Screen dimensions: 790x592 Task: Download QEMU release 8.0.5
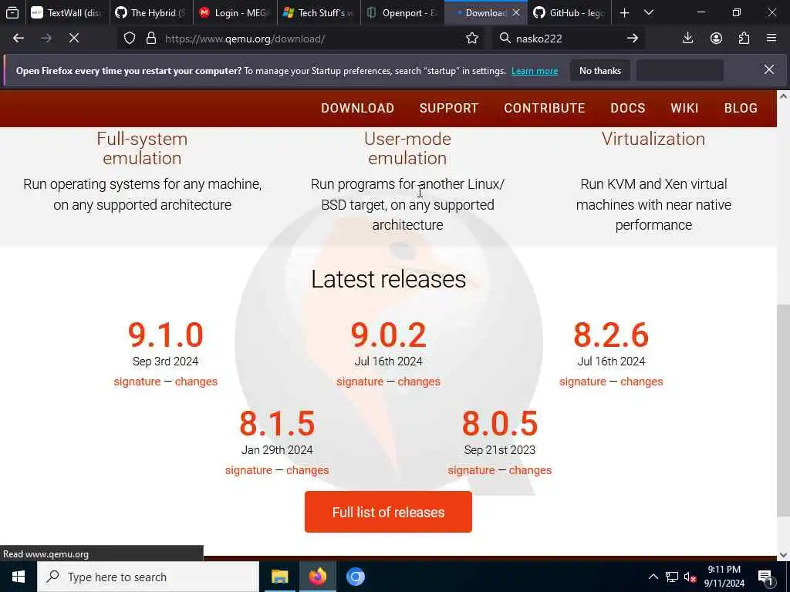pos(500,424)
